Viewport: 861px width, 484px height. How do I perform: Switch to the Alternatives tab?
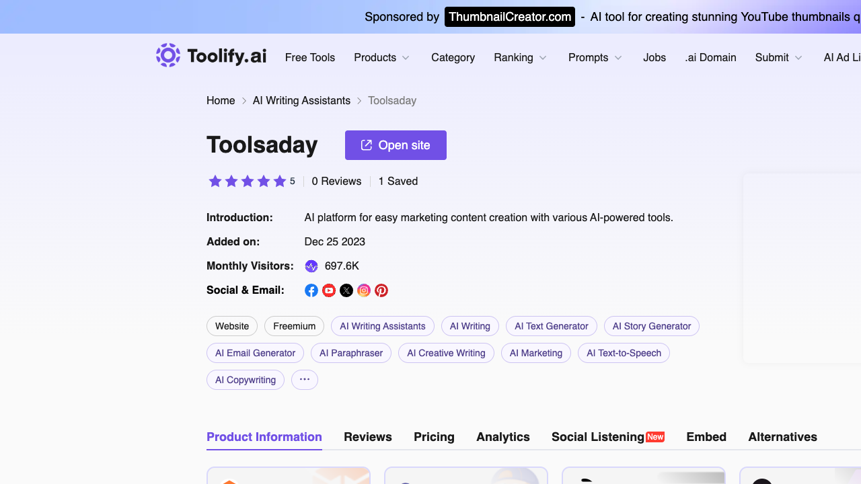coord(783,437)
